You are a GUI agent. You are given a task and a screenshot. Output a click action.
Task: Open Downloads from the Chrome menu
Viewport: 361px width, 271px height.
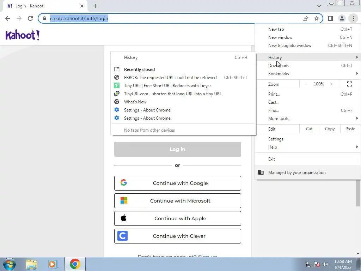point(308,65)
